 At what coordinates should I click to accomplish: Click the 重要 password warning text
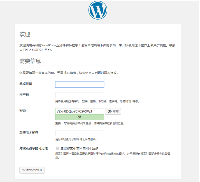click(90, 123)
